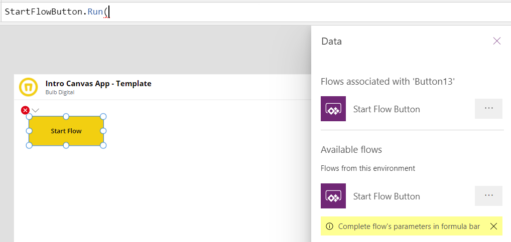The image size is (511, 242).
Task: Click the red error icon above the button
Action: click(26, 110)
